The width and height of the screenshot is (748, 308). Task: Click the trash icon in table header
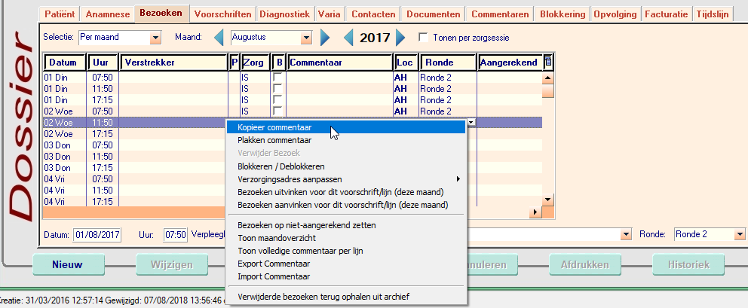[548, 63]
